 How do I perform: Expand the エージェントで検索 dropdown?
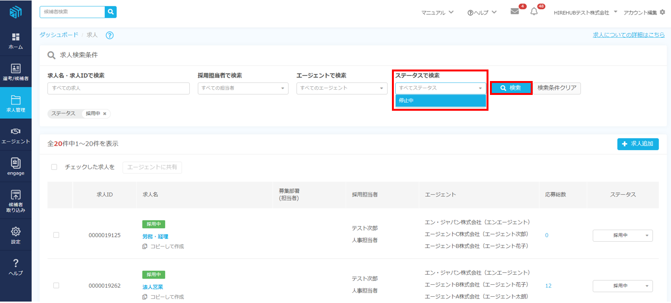342,88
